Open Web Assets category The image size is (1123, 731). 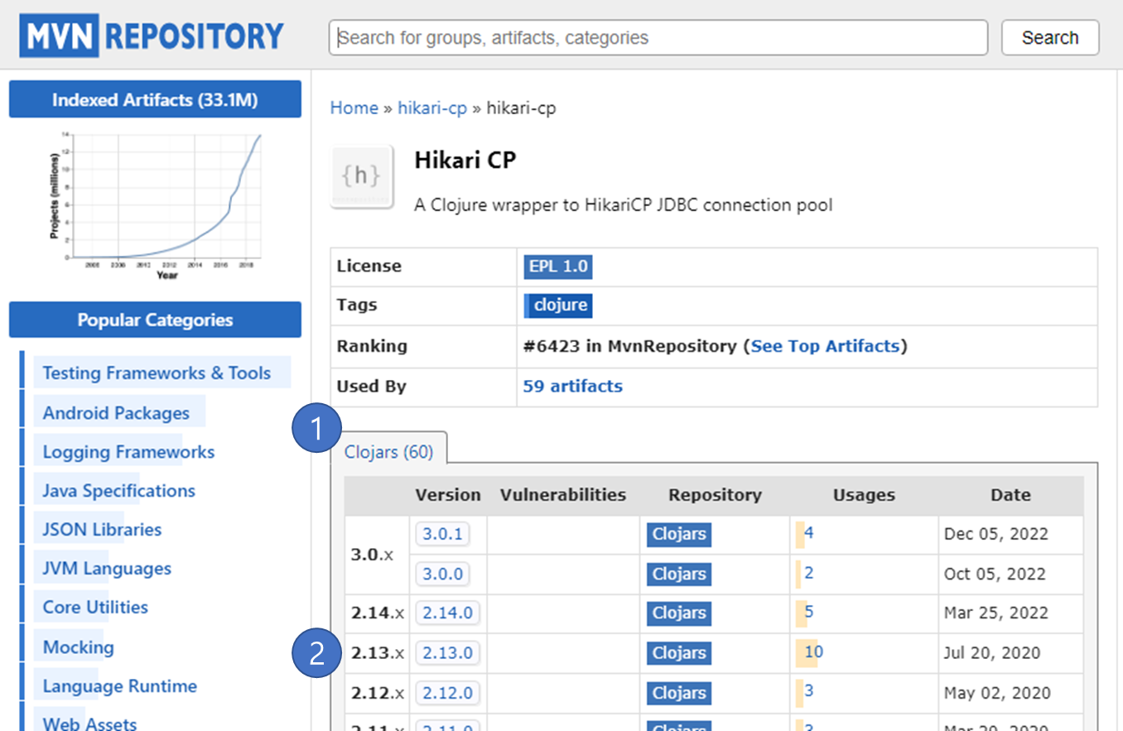(x=89, y=724)
